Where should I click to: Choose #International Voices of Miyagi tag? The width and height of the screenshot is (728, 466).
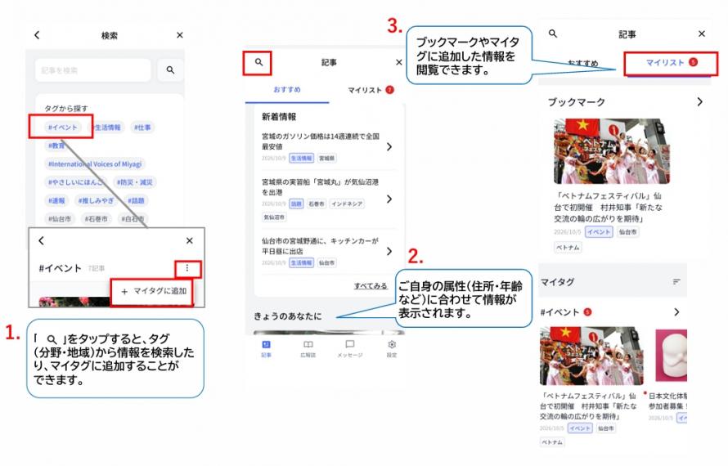[95, 164]
